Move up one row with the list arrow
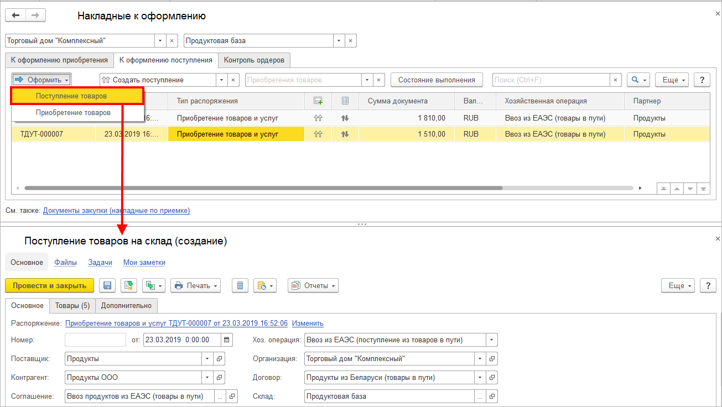Viewport: 722px width, 407px height. click(676, 189)
